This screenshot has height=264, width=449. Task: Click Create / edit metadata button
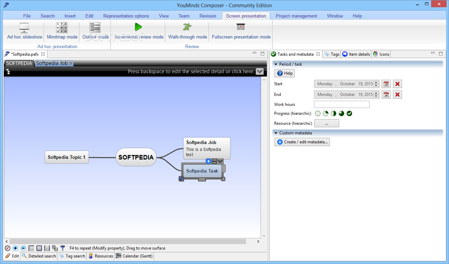click(302, 142)
